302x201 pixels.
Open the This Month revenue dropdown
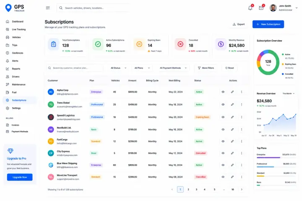pos(288,94)
